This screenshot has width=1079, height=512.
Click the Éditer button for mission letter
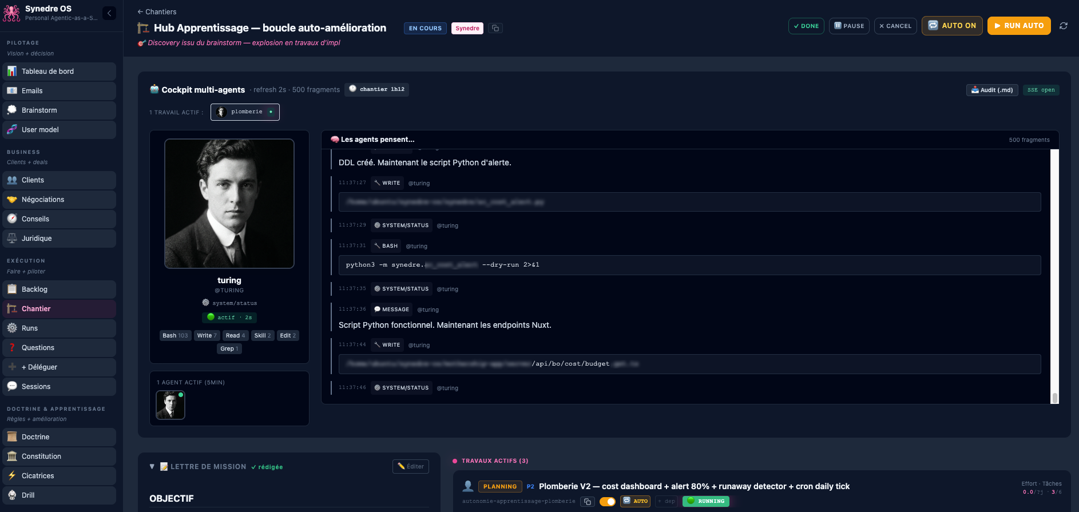[411, 466]
